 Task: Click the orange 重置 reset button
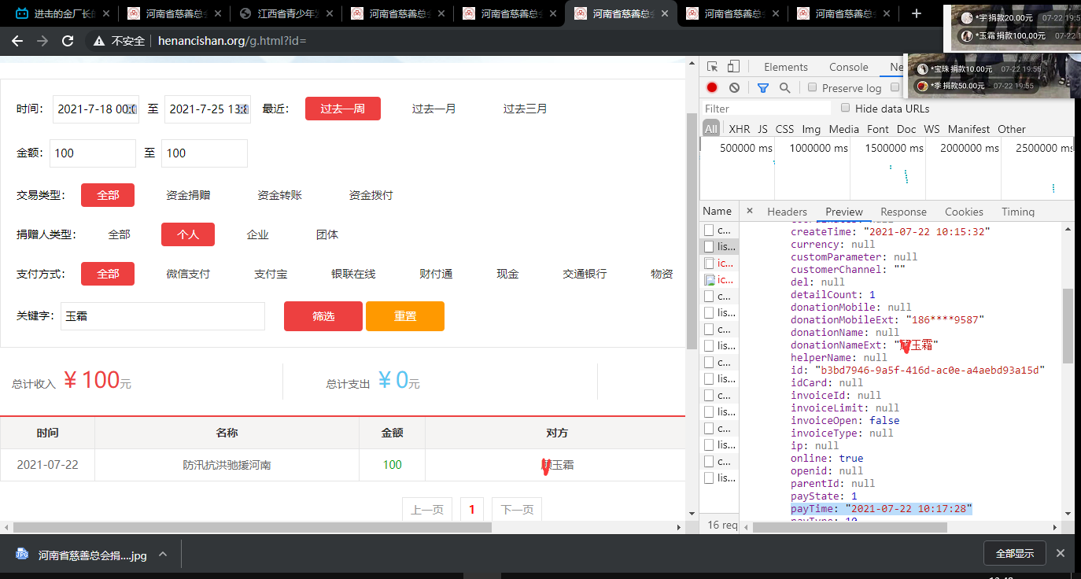(405, 316)
